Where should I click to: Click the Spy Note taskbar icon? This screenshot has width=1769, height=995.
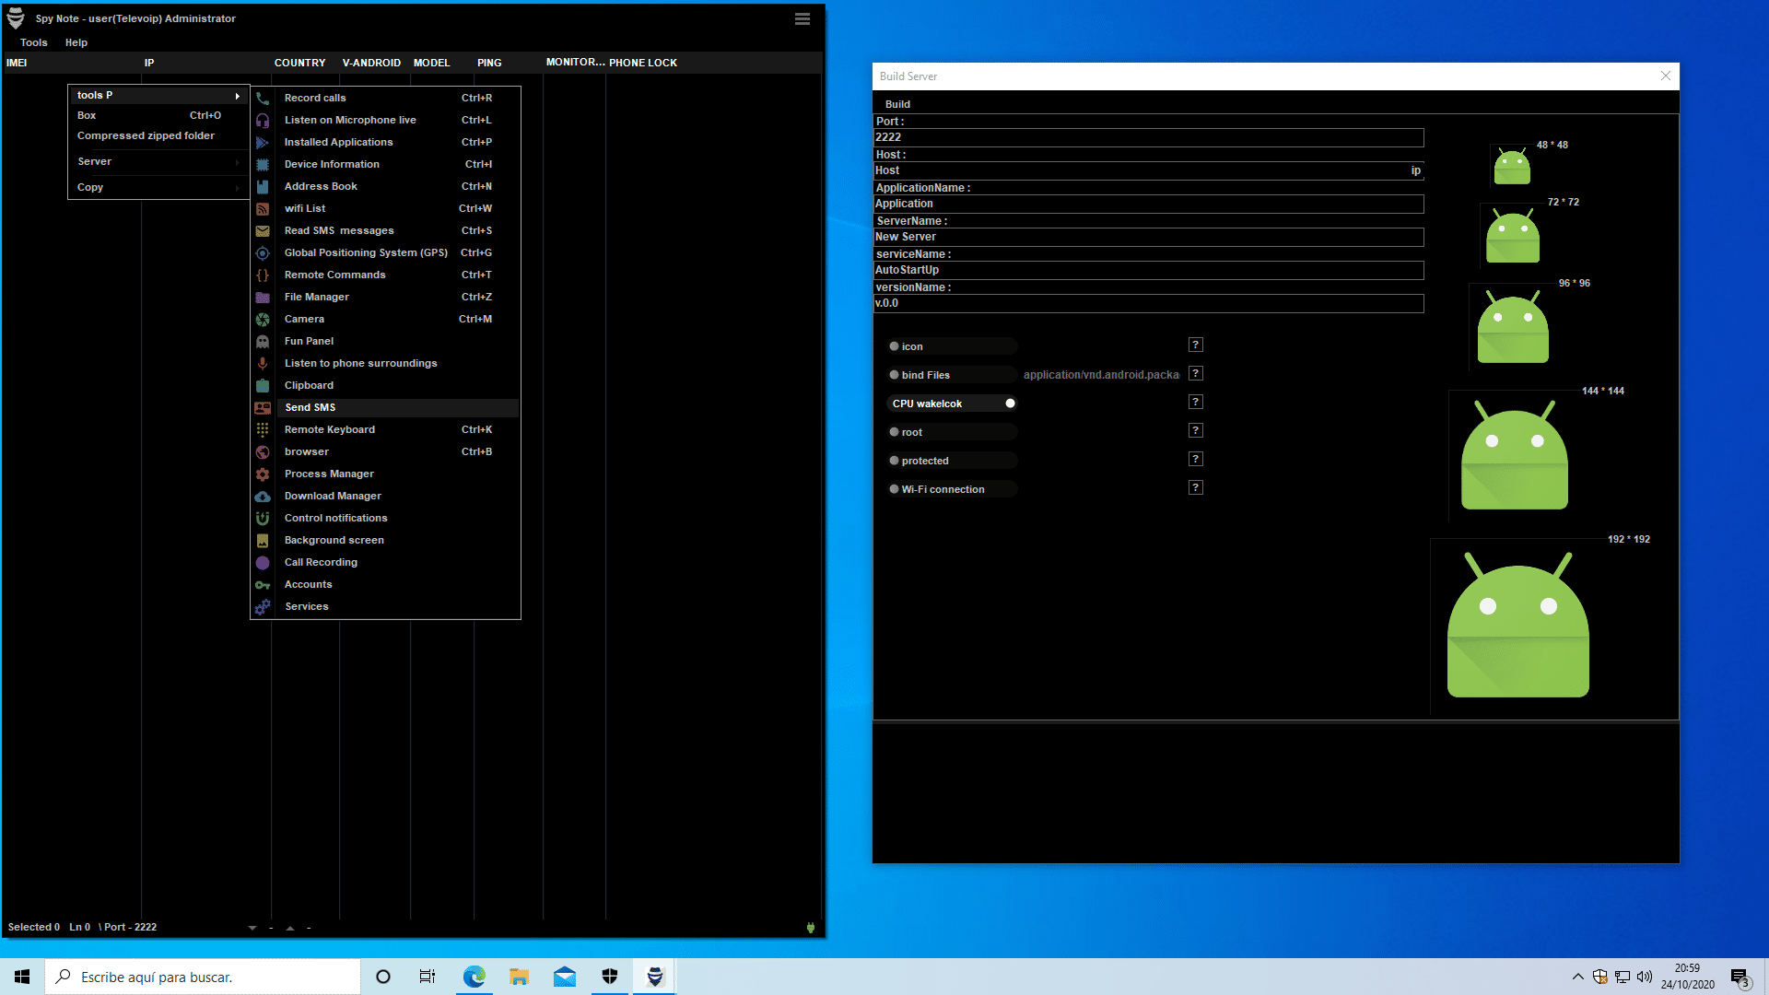pyautogui.click(x=655, y=977)
